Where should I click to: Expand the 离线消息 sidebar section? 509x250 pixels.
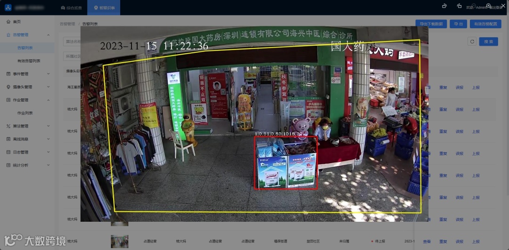tap(27, 139)
